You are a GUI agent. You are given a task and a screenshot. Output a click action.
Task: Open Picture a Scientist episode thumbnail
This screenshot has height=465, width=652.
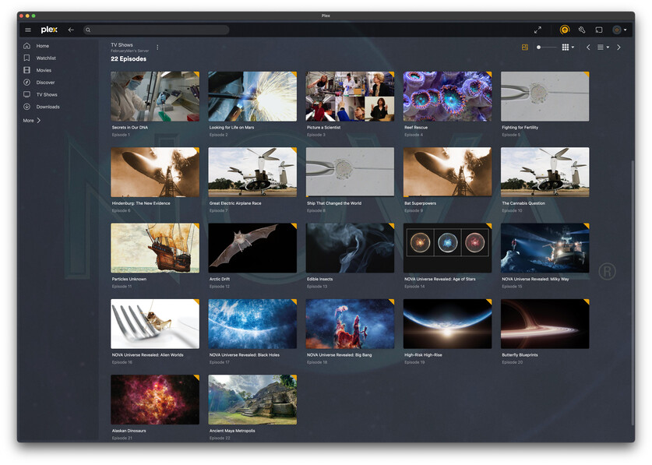click(x=350, y=97)
